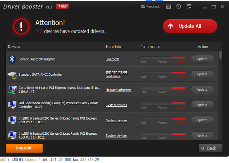Viewport: 229px width, 163px height.
Task: Update the Generic Bluetooth Adapter driver
Action: [202, 59]
